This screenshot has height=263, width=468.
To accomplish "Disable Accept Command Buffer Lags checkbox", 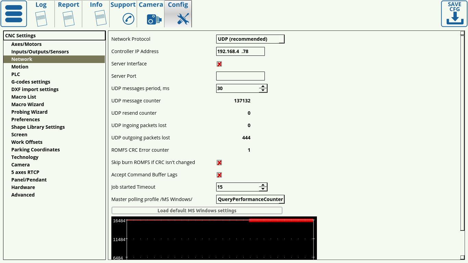I will pyautogui.click(x=219, y=175).
